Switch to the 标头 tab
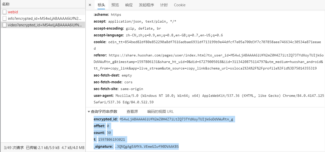Image resolution: width=325 pixels, height=152 pixels. (101, 5)
